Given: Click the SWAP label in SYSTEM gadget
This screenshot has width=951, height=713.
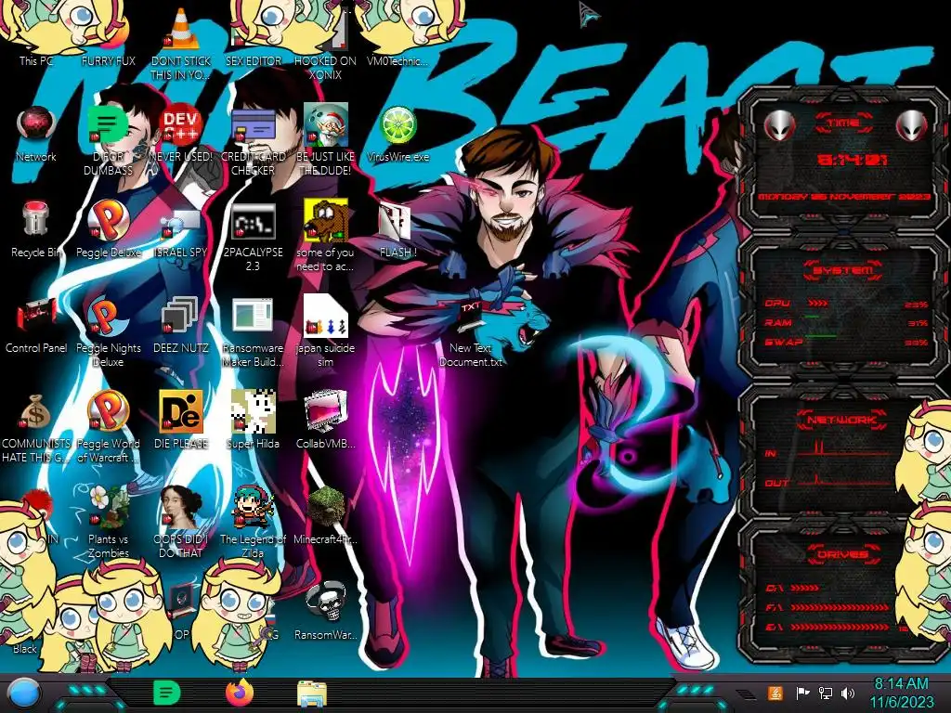Looking at the screenshot, I should coord(784,343).
